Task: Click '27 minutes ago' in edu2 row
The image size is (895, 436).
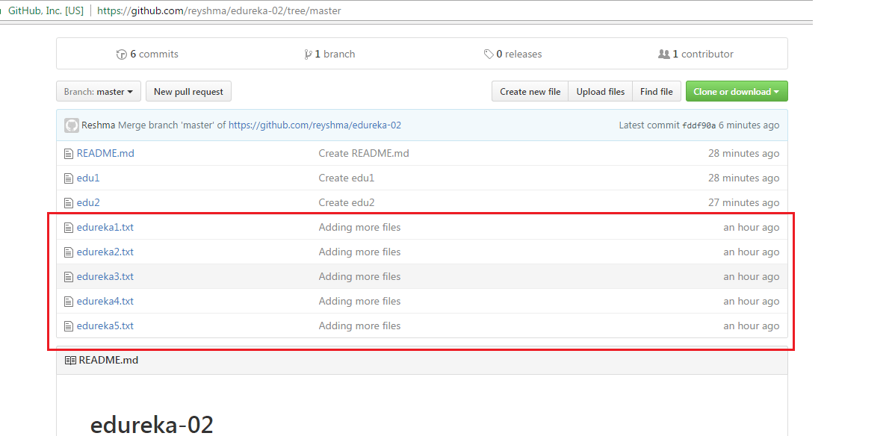Action: (744, 202)
